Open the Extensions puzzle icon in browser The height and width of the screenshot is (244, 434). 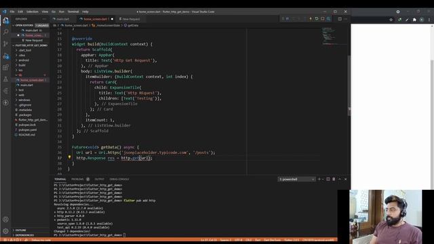click(414, 20)
